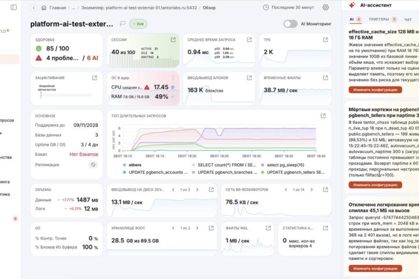The image size is (419, 279).
Task: Go to next disk device in Ввод/вывод на диск
Action: pos(197,189)
